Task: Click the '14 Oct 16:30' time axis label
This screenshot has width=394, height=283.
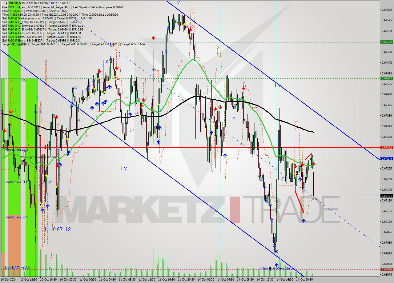Action: (x=285, y=280)
